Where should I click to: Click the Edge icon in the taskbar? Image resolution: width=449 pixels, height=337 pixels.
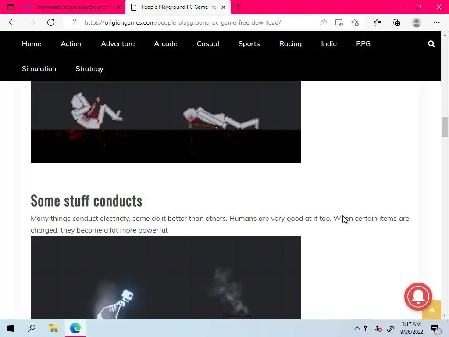(x=75, y=328)
